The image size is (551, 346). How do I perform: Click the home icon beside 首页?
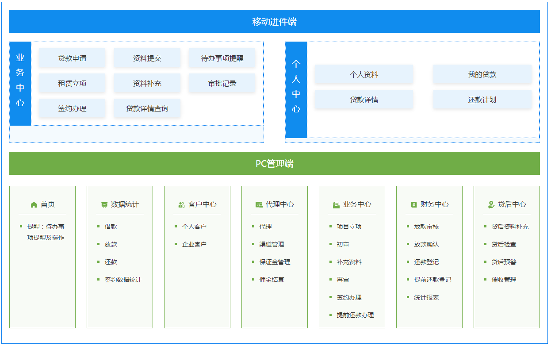click(34, 205)
